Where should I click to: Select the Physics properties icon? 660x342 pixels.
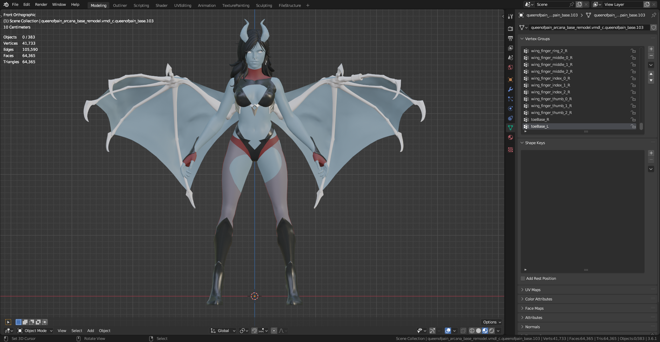[510, 108]
